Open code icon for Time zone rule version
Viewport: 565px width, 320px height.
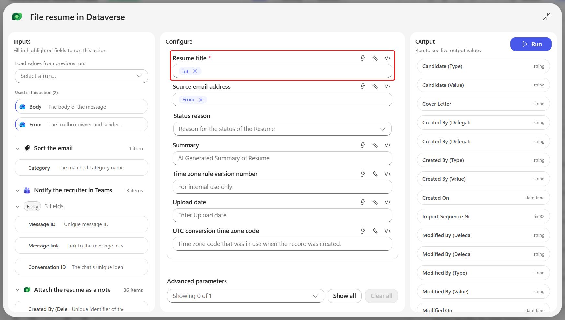(x=387, y=174)
